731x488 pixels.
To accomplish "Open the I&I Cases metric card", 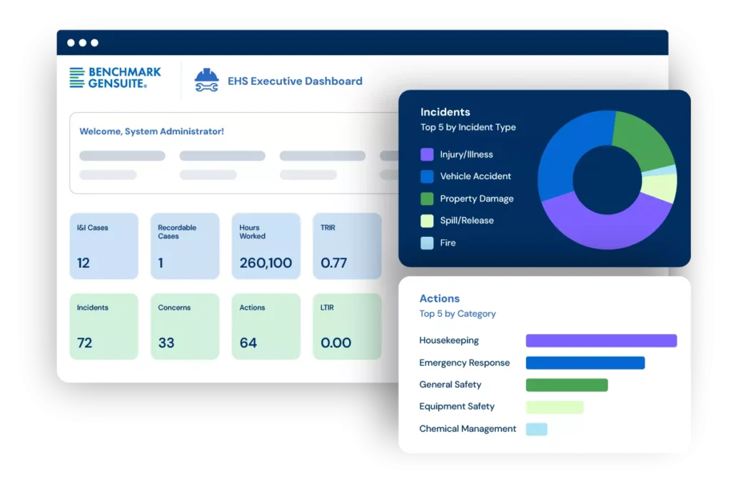I will [104, 245].
